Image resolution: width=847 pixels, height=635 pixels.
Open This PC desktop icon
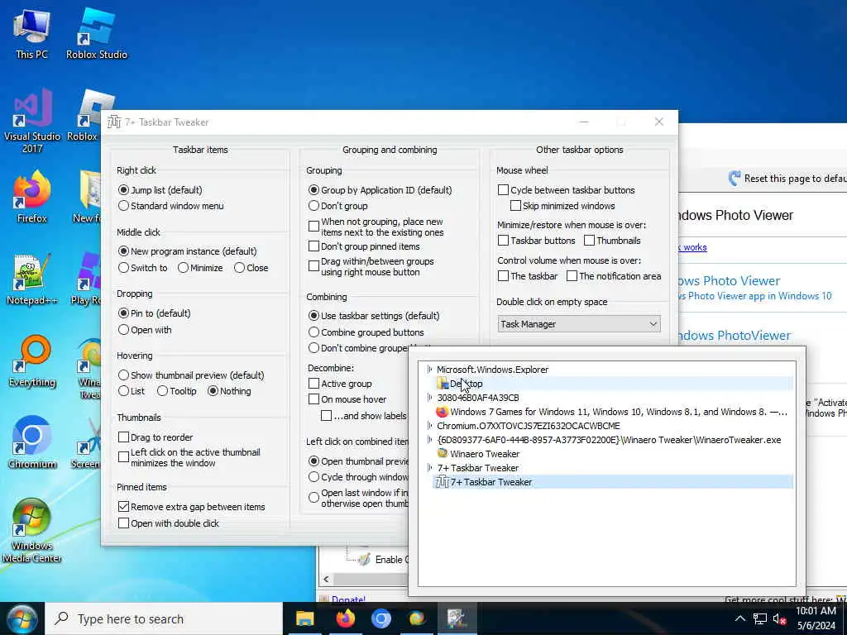pos(32,33)
